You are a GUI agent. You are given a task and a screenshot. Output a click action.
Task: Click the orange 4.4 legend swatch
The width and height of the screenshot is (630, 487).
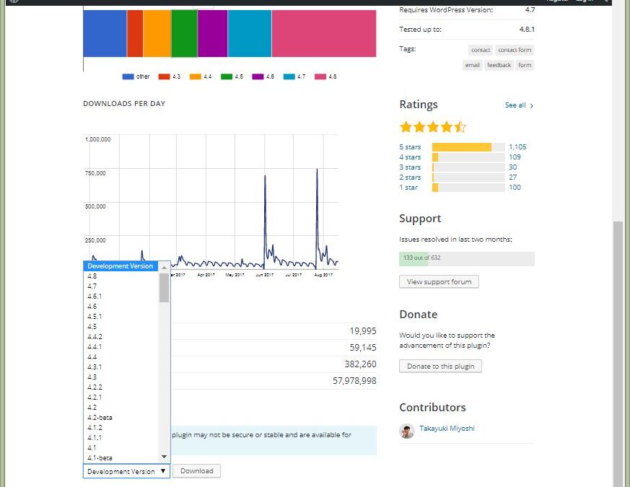(196, 76)
